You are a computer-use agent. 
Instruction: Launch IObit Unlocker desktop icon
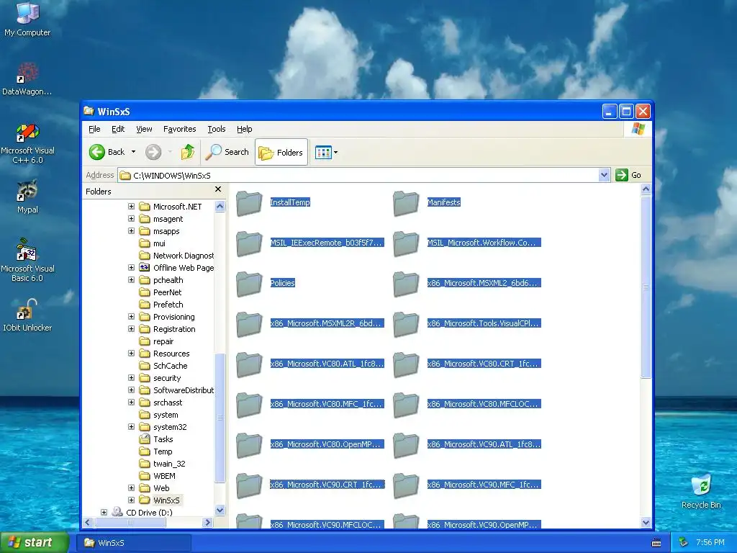click(27, 315)
